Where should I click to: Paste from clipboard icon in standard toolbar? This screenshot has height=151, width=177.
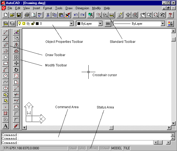tap(61, 15)
